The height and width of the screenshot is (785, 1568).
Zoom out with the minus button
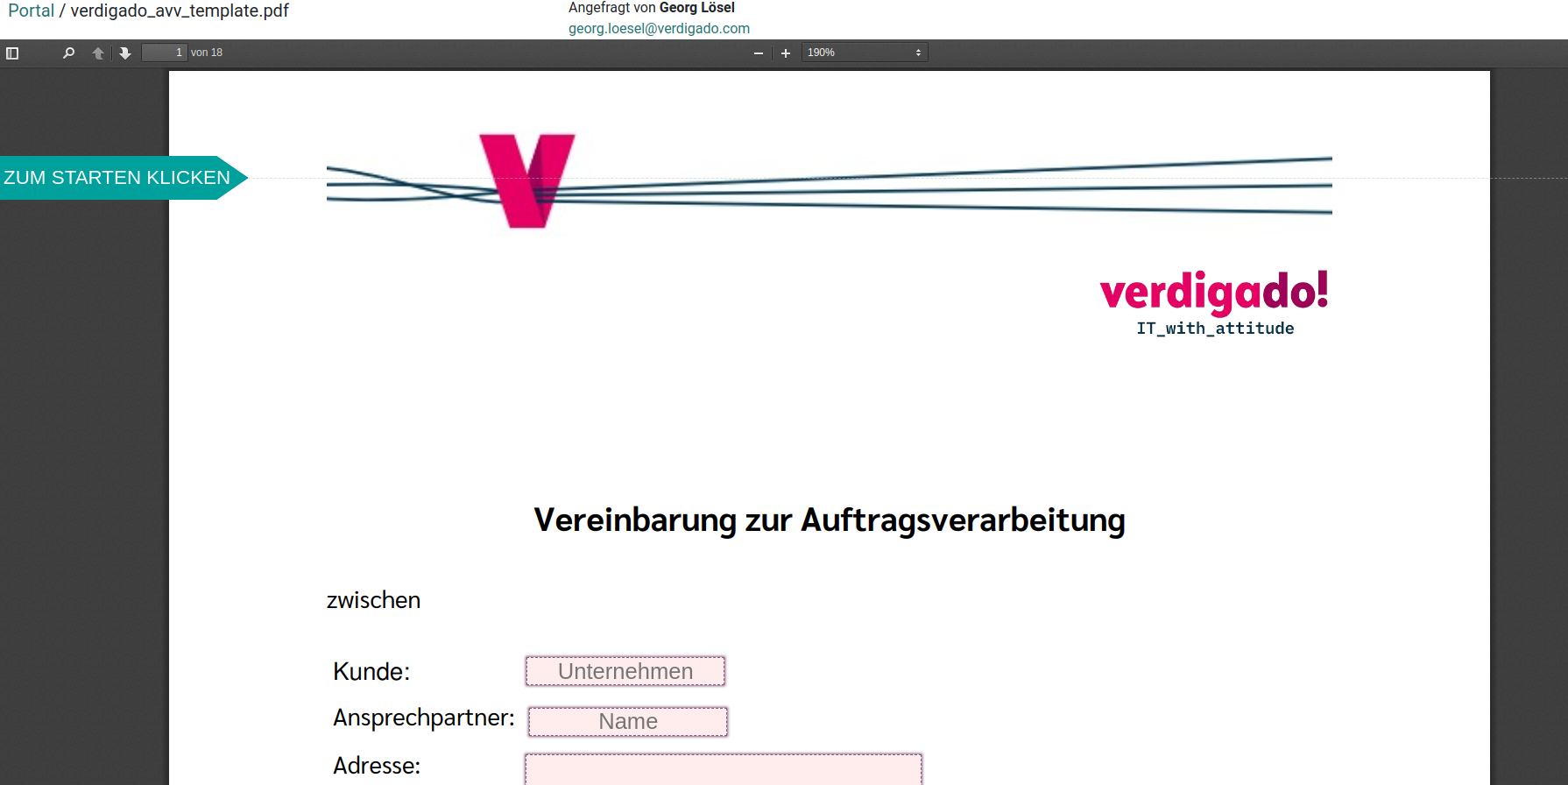[x=759, y=53]
